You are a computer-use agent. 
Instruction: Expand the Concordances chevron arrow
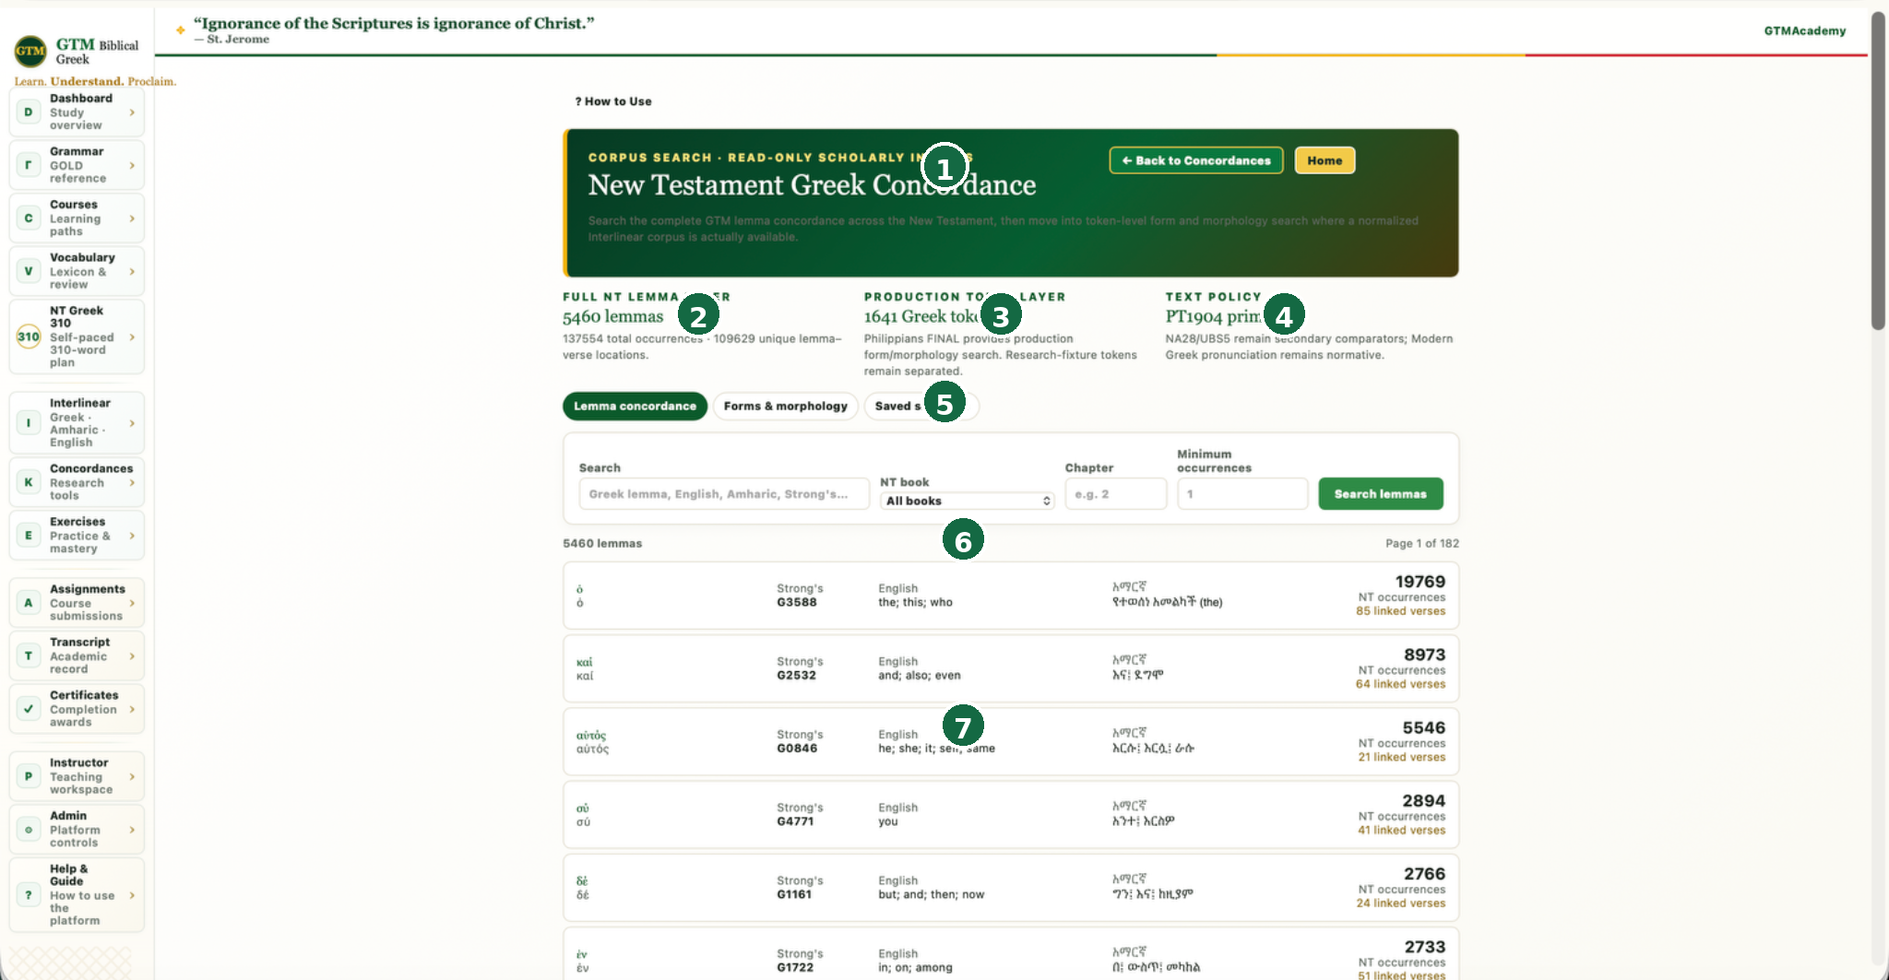(132, 482)
